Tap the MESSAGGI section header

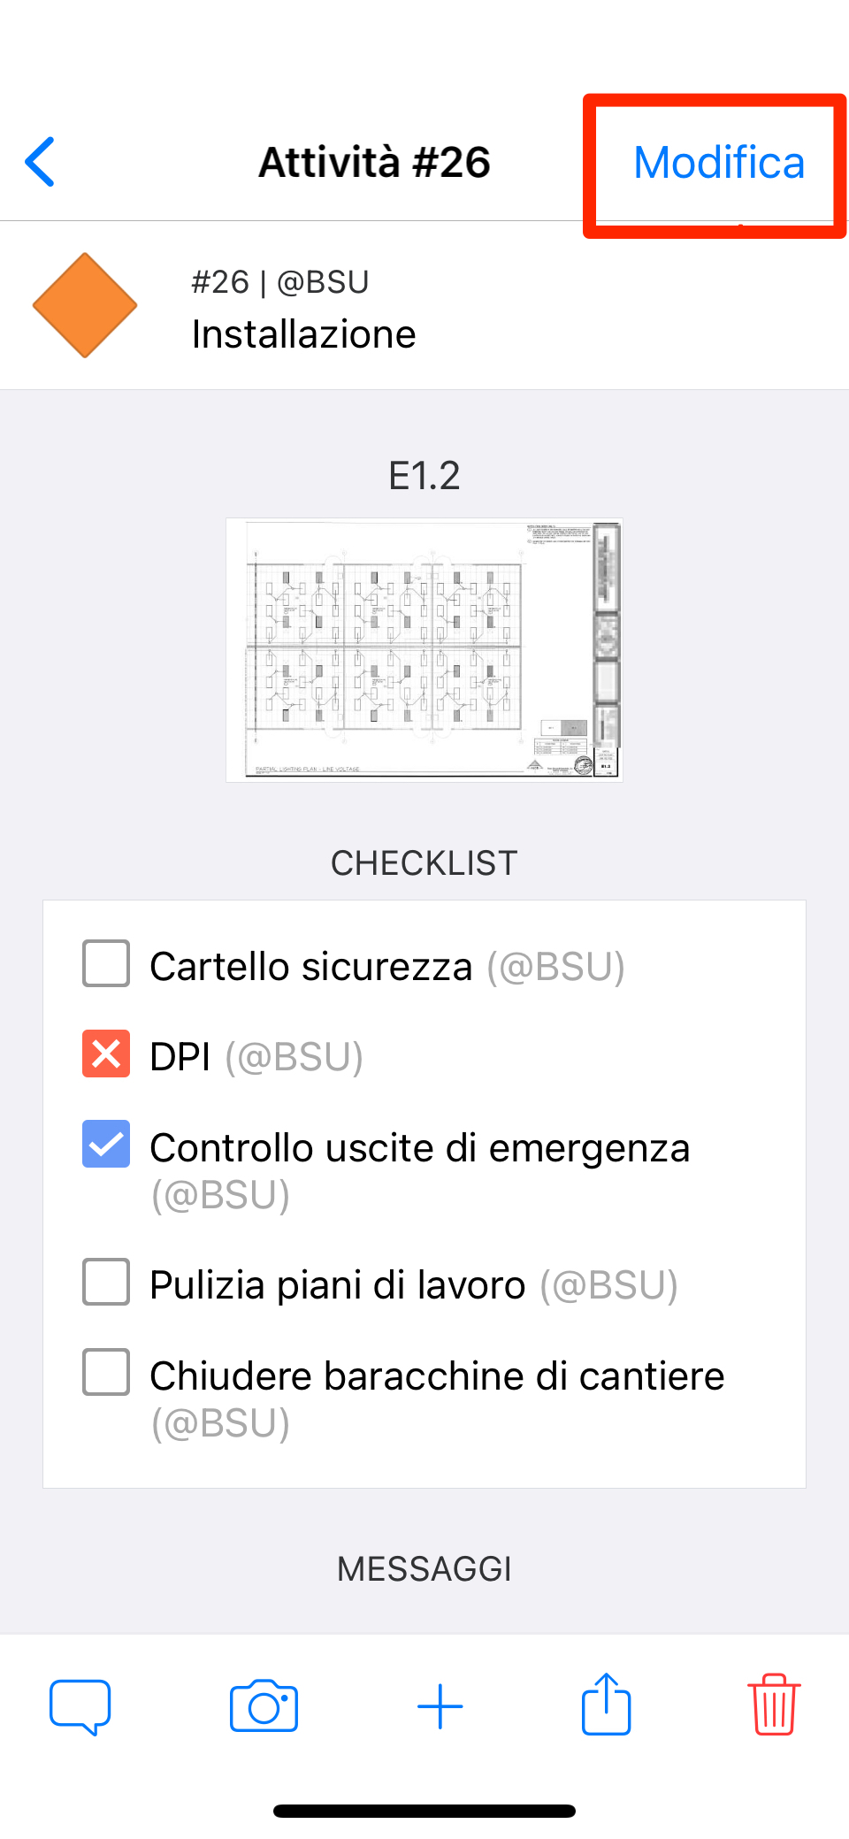point(424,1569)
